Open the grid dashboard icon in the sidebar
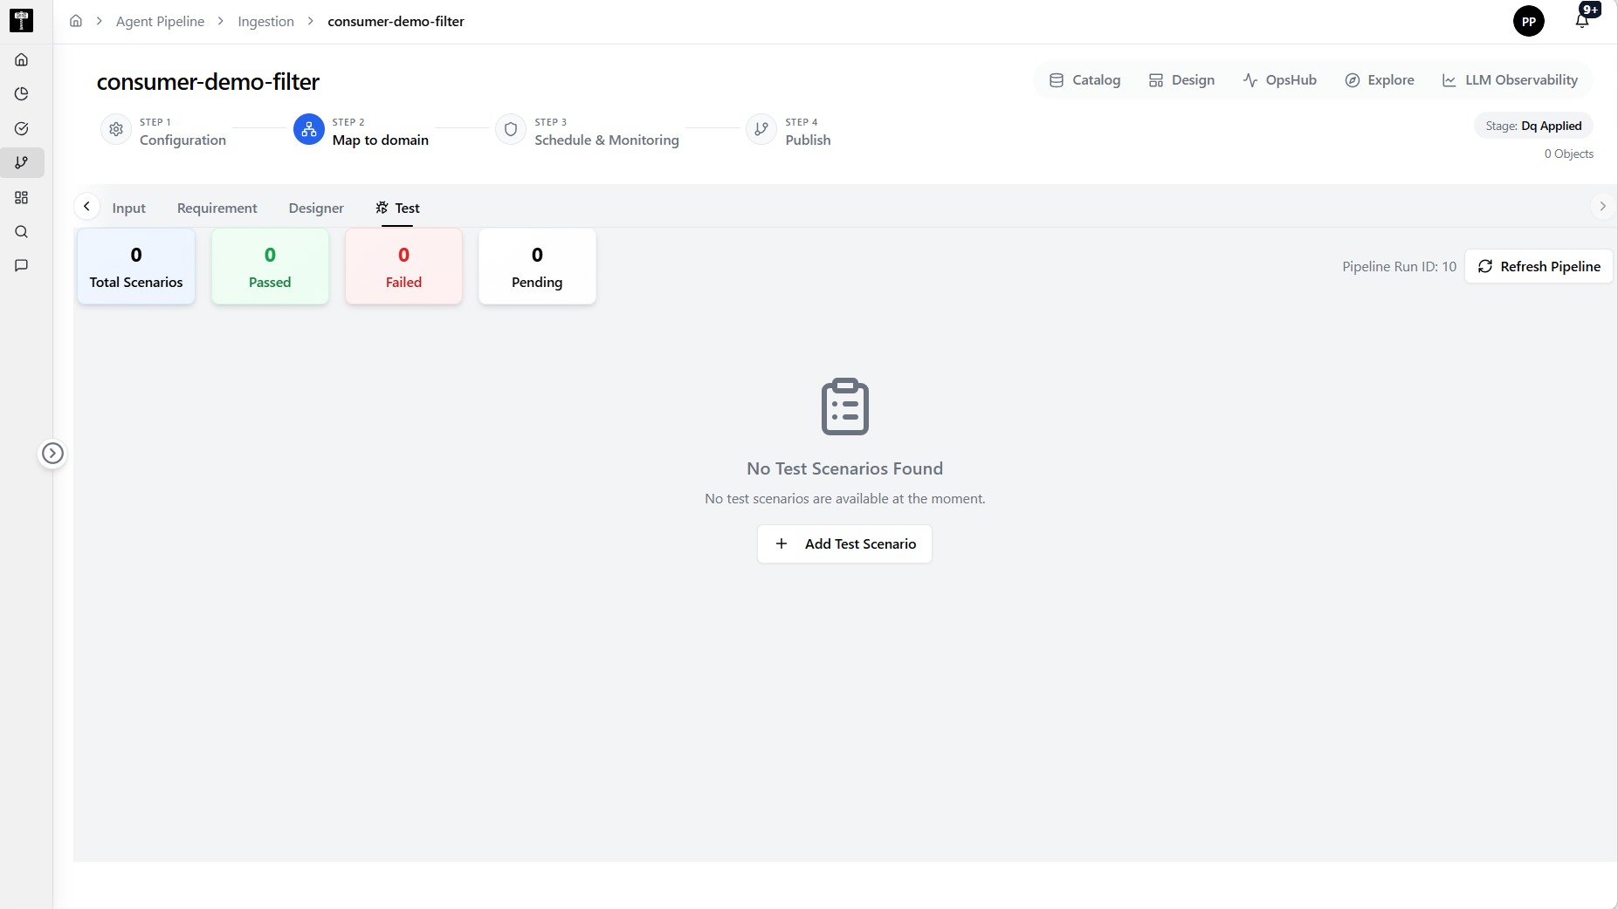 pyautogui.click(x=22, y=197)
